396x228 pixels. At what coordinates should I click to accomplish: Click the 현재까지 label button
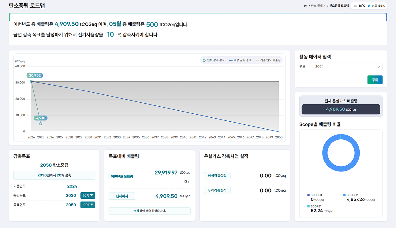pyautogui.click(x=122, y=196)
